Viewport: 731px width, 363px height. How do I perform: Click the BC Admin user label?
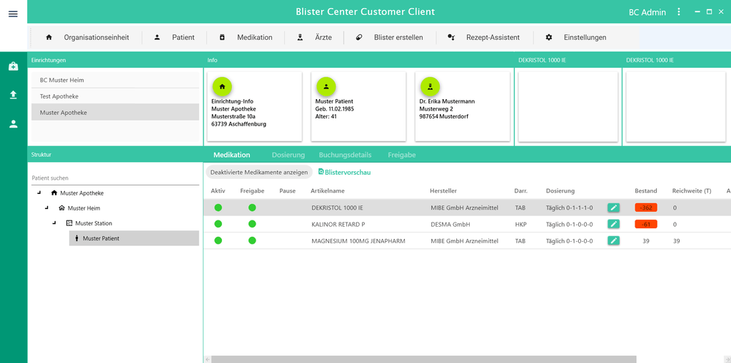pyautogui.click(x=647, y=12)
